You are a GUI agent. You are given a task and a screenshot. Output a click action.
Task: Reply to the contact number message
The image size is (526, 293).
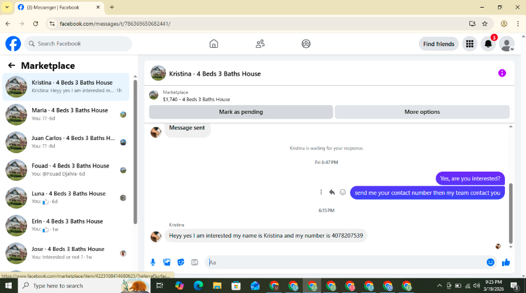pyautogui.click(x=332, y=192)
